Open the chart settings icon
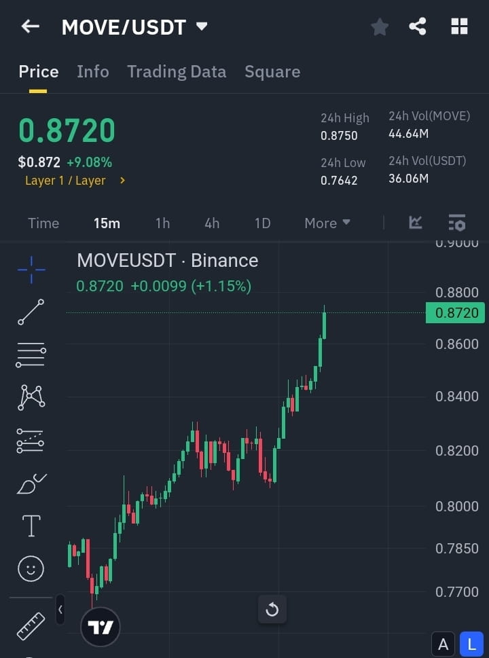The image size is (489, 658). [x=457, y=223]
